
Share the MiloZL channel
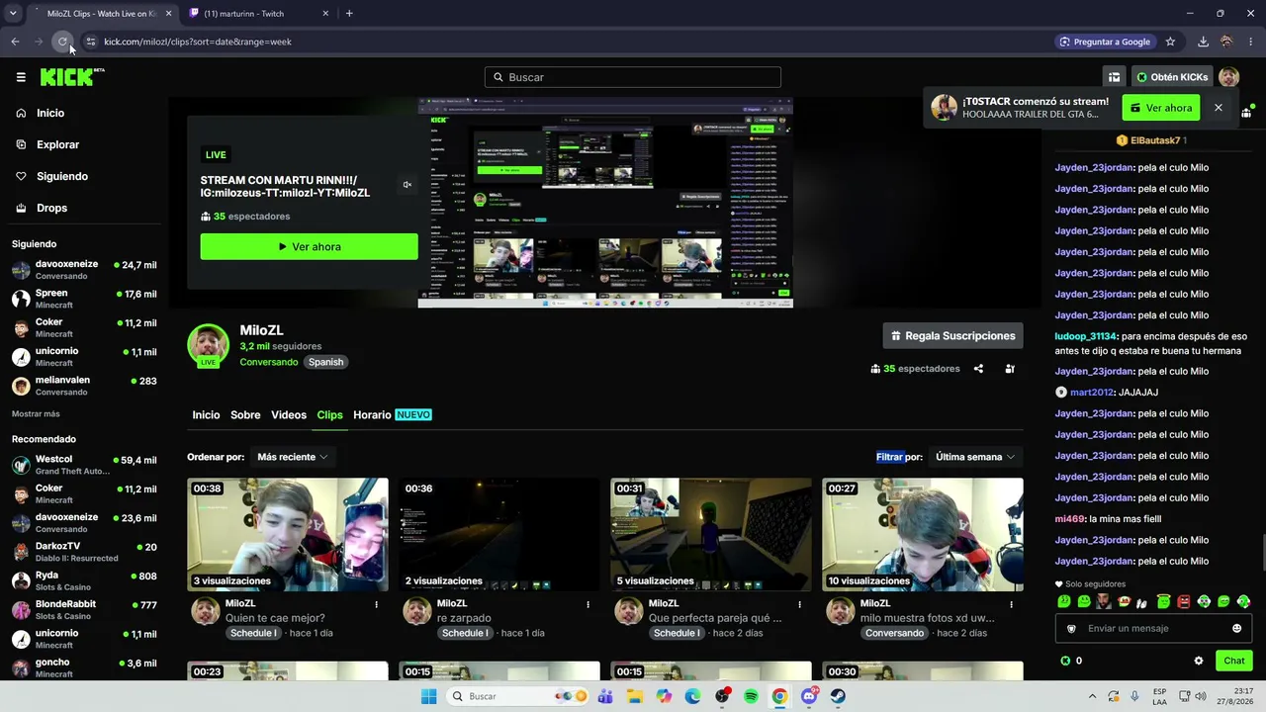(x=978, y=369)
